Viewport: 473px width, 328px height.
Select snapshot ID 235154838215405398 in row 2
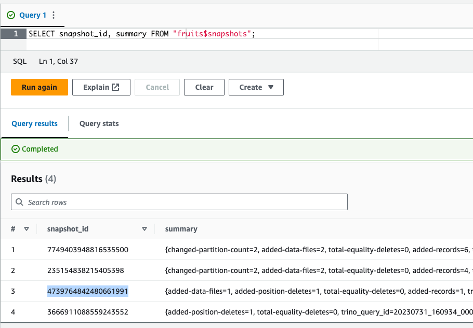pyautogui.click(x=86, y=270)
